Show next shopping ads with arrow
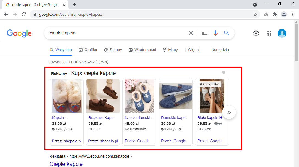 (x=229, y=112)
